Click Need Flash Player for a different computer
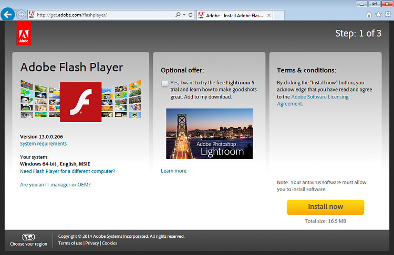The image size is (394, 255). click(67, 171)
